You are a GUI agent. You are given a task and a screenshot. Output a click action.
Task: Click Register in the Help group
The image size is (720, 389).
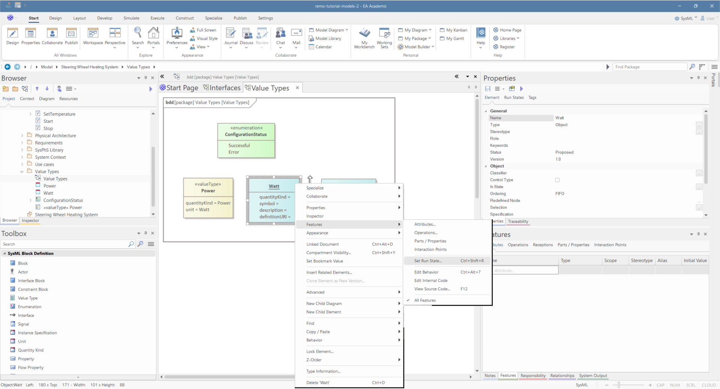click(507, 47)
